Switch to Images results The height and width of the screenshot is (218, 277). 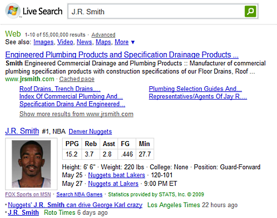(x=44, y=42)
